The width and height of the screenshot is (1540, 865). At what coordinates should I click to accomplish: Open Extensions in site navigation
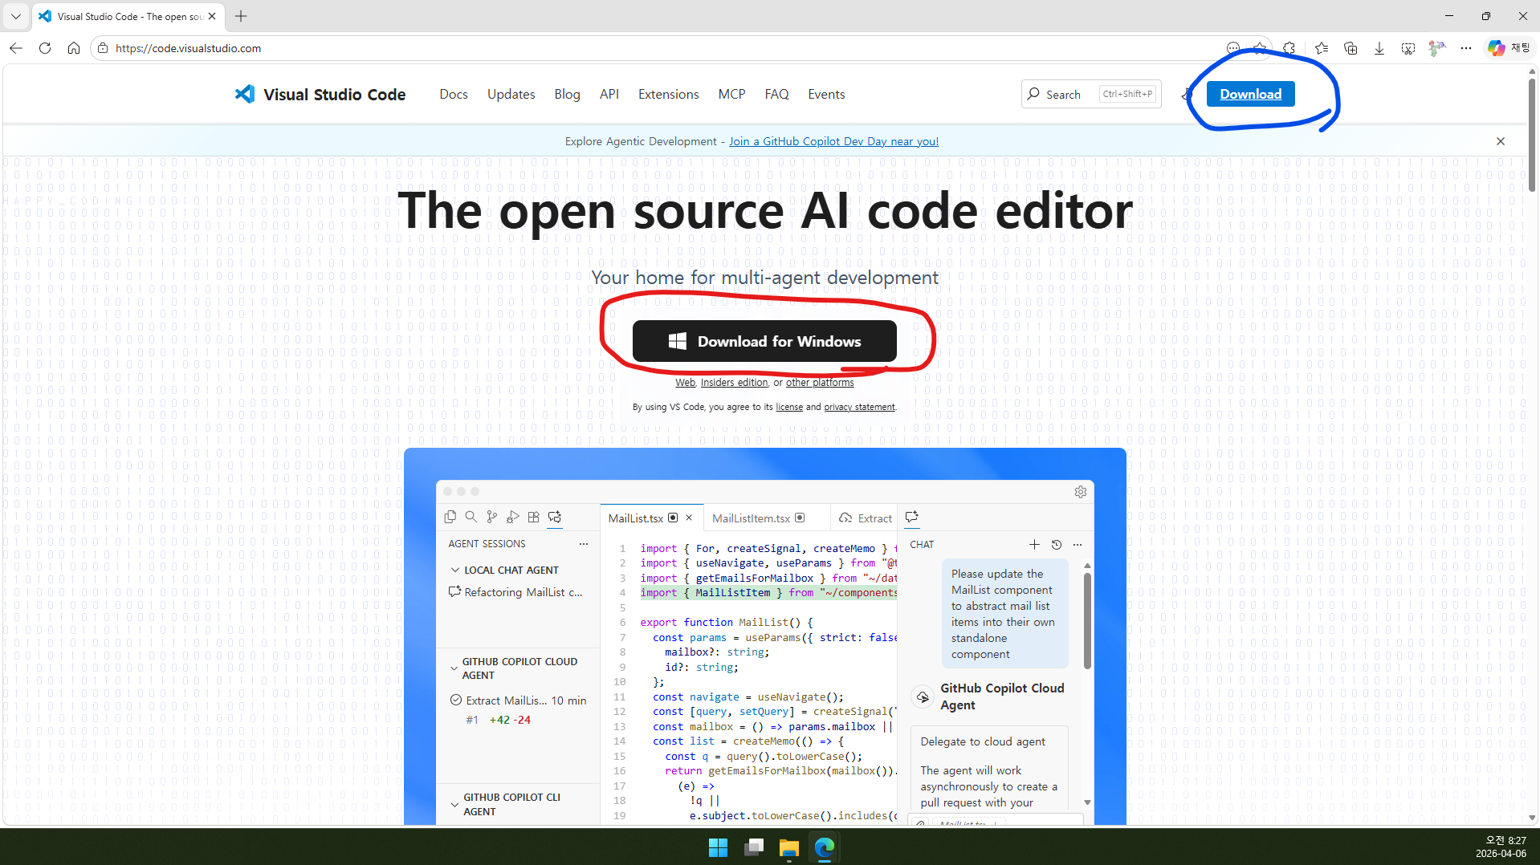pos(668,94)
